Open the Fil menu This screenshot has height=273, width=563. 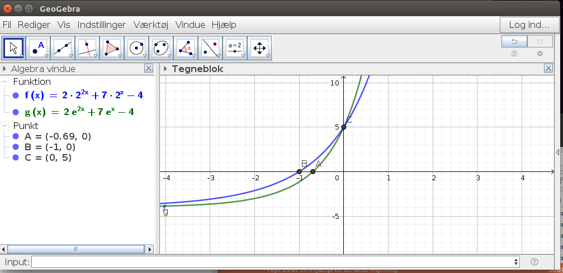pos(7,25)
